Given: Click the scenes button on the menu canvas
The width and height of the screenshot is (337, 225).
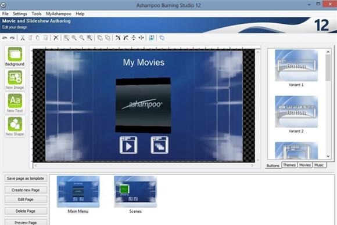Looking at the screenshot, I should [159, 145].
